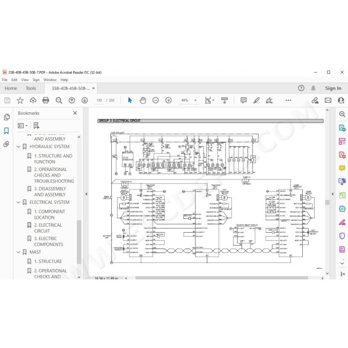Expand the right tools pane arrow

point(332,194)
